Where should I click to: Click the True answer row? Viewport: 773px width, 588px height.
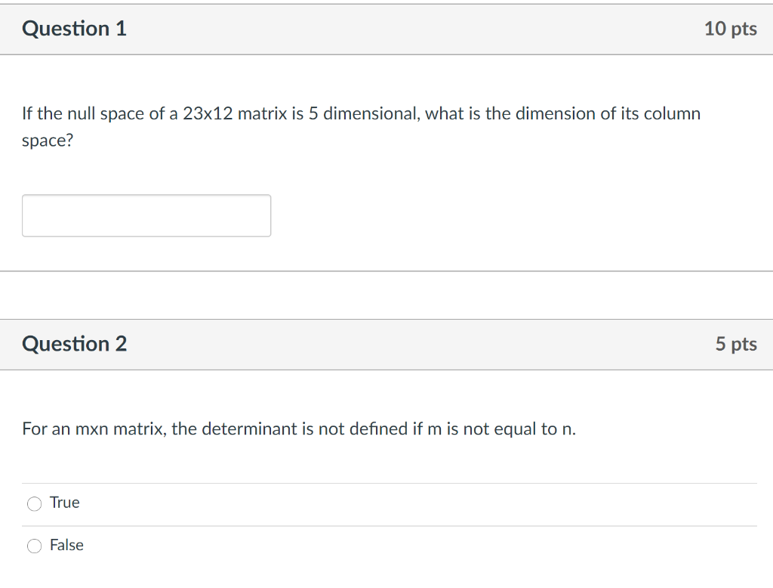click(x=226, y=503)
